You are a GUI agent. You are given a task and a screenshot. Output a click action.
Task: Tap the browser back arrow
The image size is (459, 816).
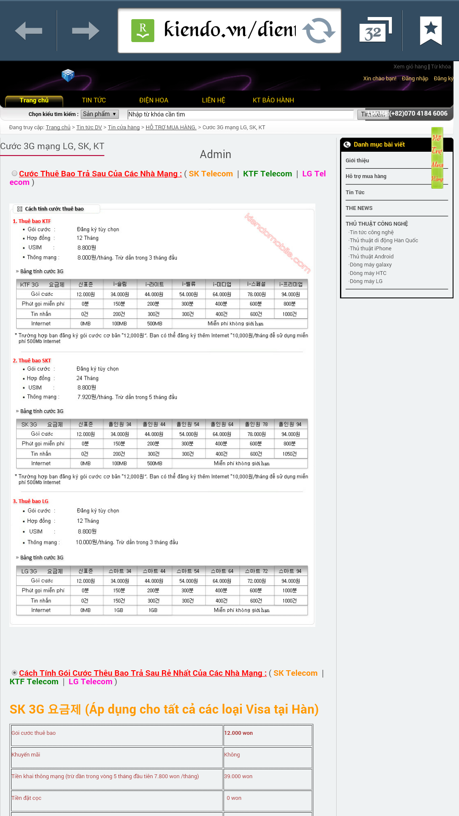click(28, 31)
